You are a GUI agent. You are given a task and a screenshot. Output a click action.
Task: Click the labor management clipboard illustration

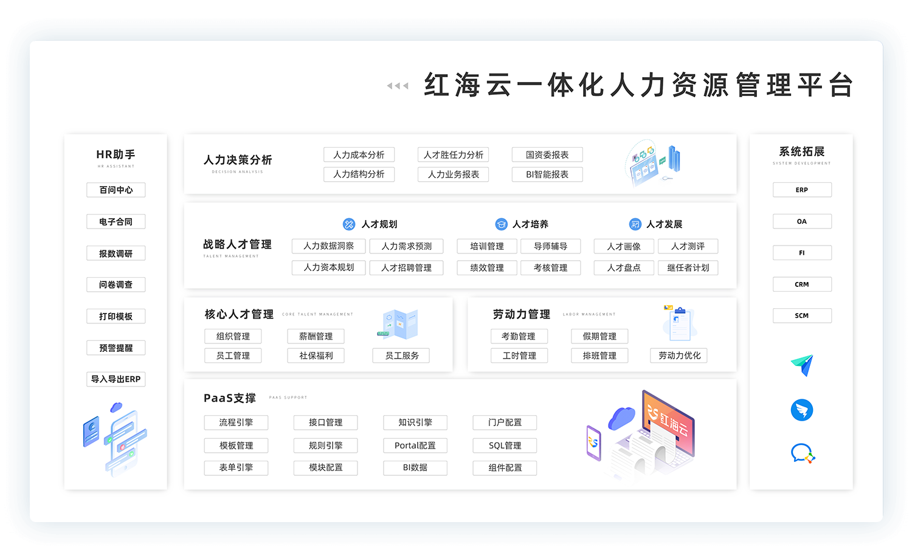(680, 322)
